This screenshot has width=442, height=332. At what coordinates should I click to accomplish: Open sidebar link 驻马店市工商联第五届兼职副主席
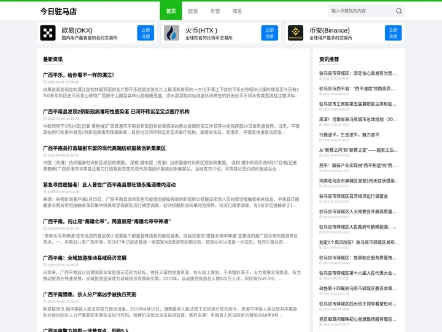coord(358,104)
